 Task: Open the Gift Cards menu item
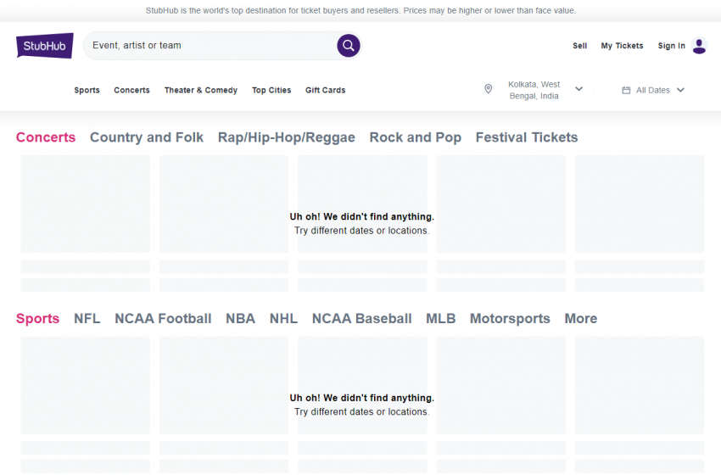click(325, 90)
